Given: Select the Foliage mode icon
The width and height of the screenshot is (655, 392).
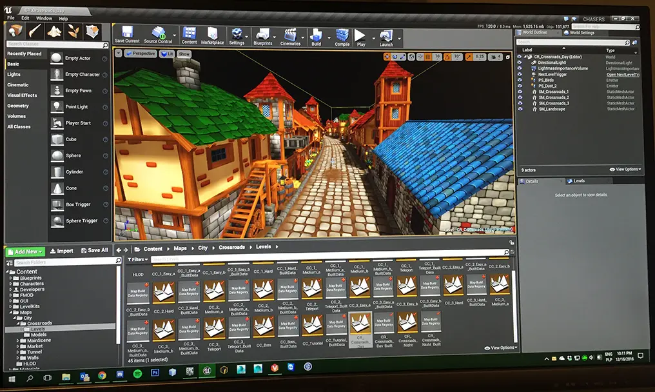Looking at the screenshot, I should [73, 30].
